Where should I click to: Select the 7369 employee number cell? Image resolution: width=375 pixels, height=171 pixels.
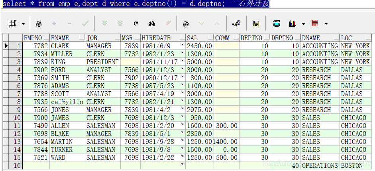coord(36,78)
